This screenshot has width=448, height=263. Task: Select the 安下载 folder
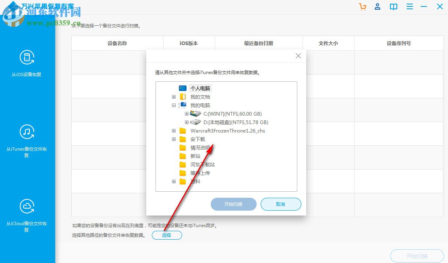(x=198, y=139)
